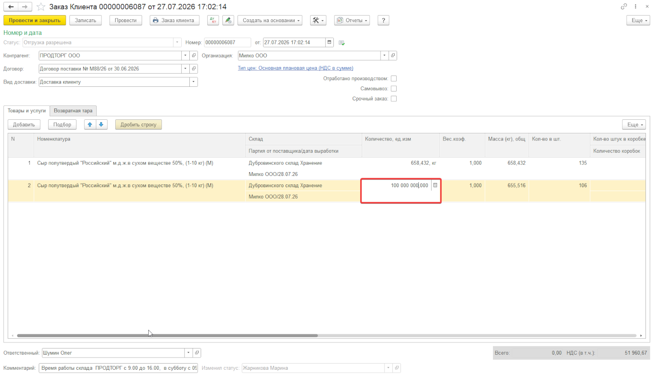The width and height of the screenshot is (654, 374).
Task: Open the wrench-and-screwdriver tools menu
Action: click(318, 20)
